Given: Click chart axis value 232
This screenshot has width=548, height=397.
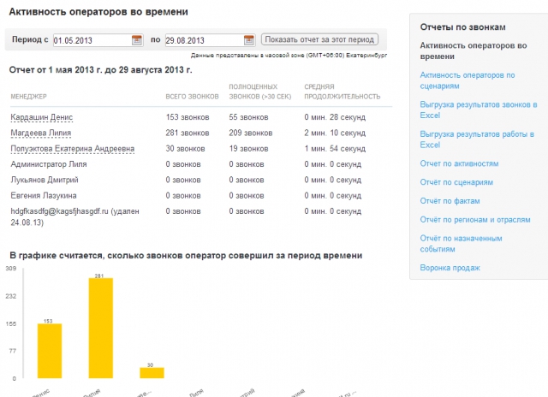Looking at the screenshot, I should click(11, 296).
